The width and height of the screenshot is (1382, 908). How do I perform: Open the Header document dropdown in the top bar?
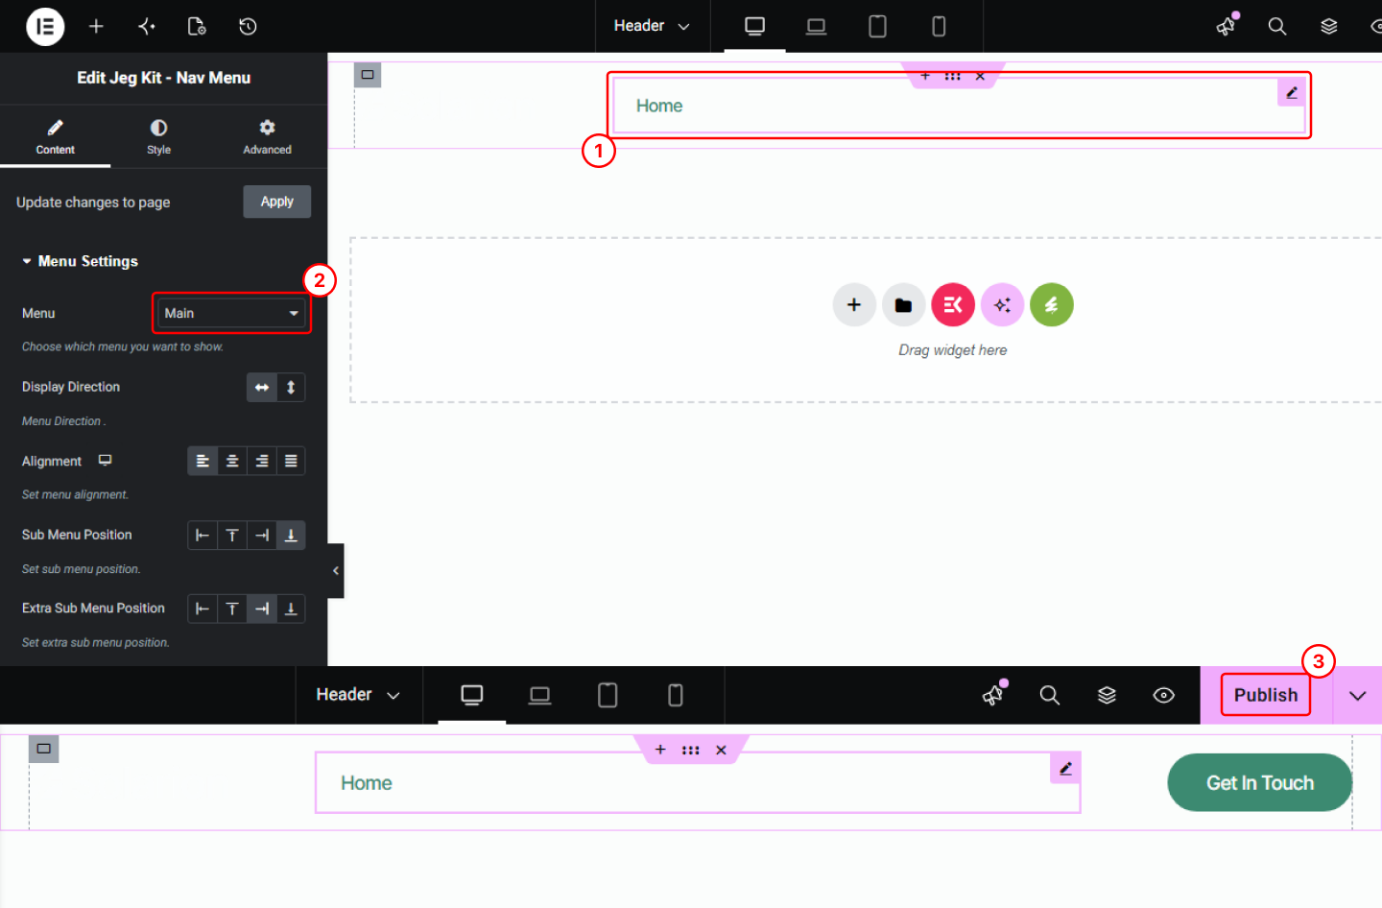[652, 26]
